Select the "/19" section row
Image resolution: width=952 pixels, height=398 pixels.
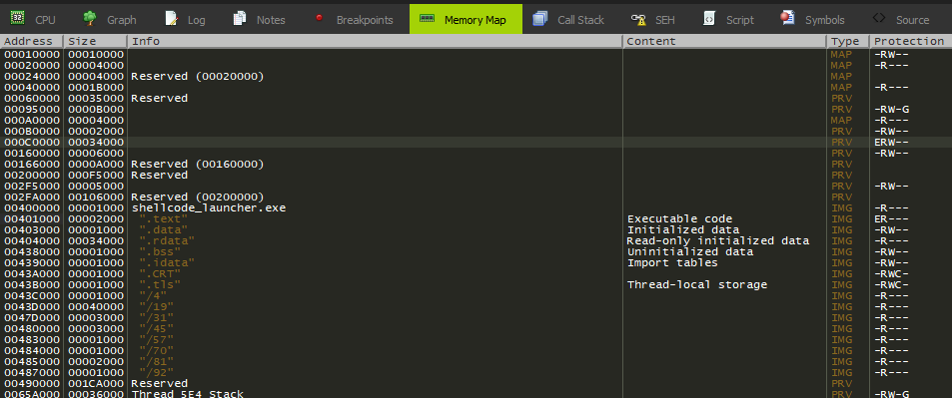coord(476,306)
